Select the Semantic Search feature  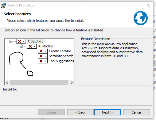[x=61, y=56]
